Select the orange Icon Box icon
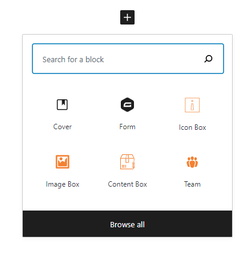250x253 pixels. click(x=192, y=105)
